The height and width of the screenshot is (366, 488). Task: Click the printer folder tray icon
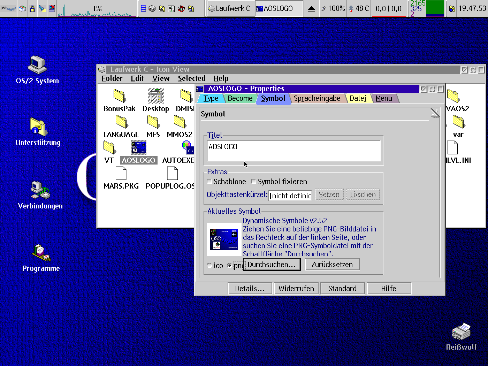coord(162,8)
